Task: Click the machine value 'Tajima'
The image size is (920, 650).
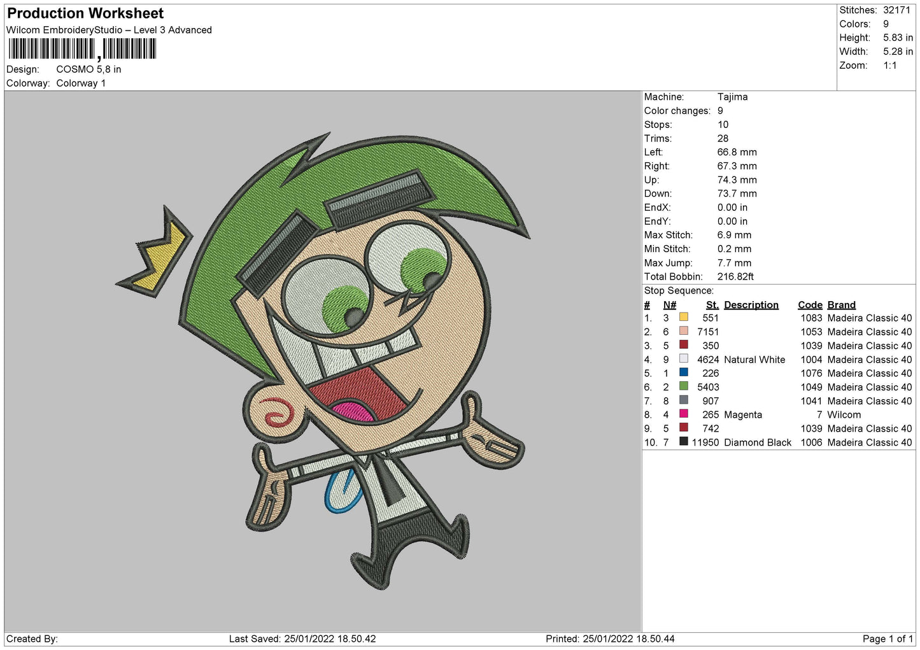Action: (x=732, y=97)
